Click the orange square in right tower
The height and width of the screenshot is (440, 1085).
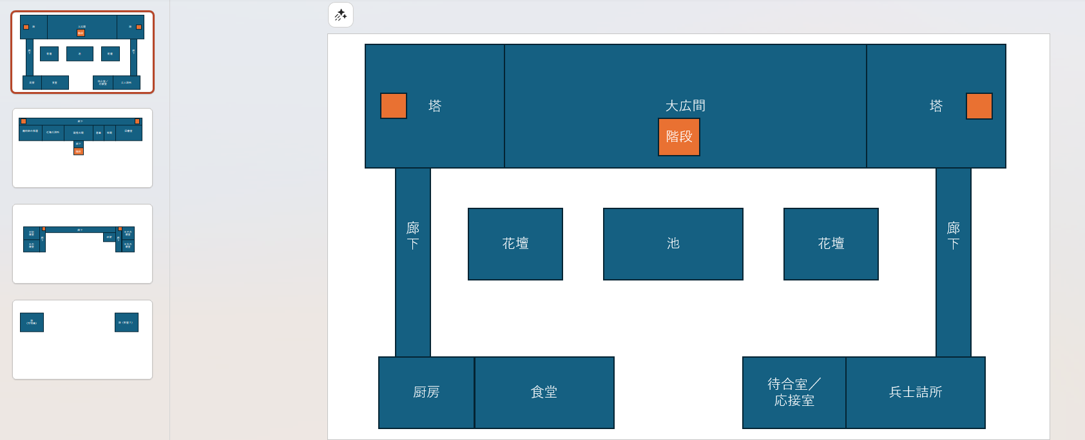click(x=979, y=106)
